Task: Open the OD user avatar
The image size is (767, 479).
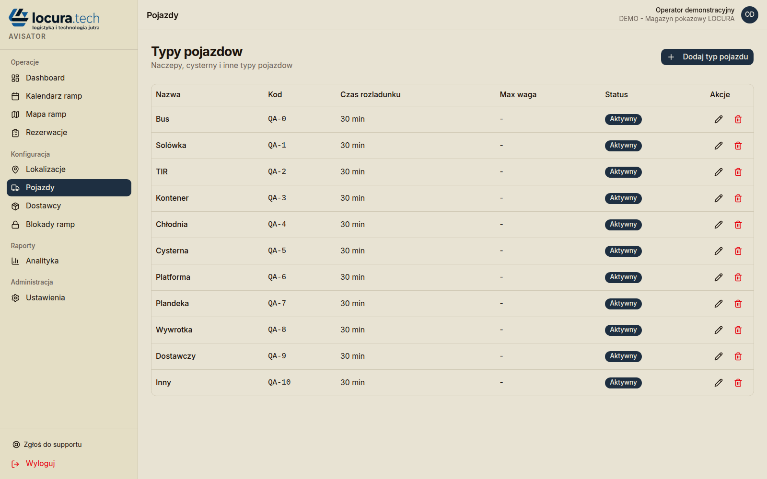Action: point(750,14)
